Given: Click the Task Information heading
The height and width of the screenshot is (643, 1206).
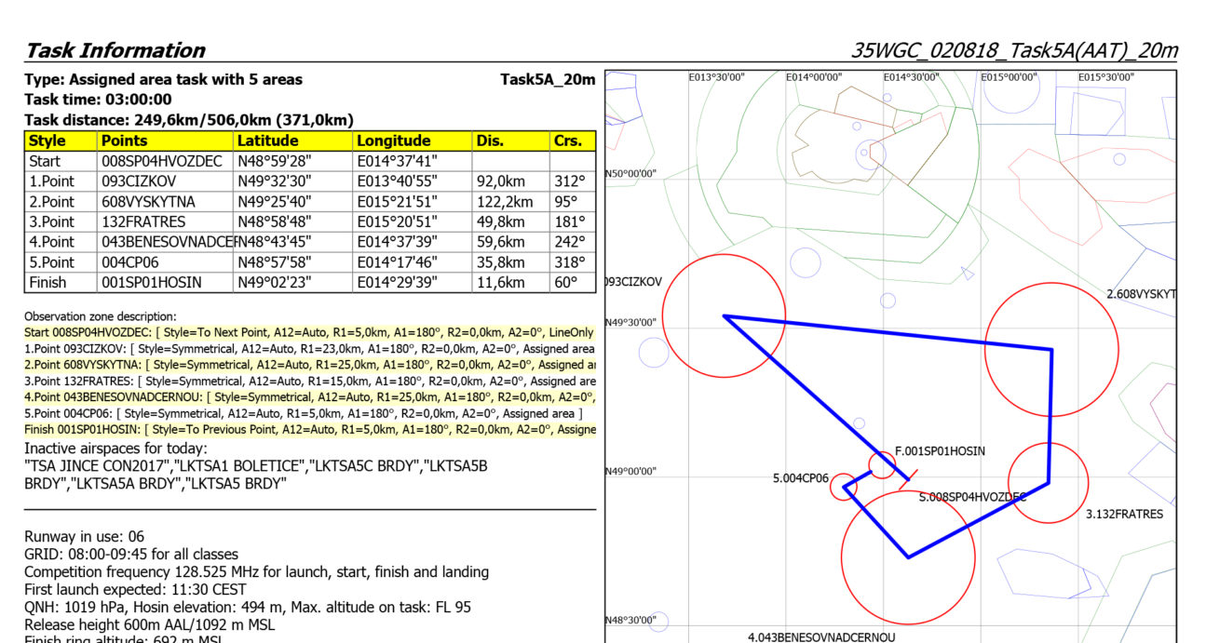Looking at the screenshot, I should (x=115, y=50).
